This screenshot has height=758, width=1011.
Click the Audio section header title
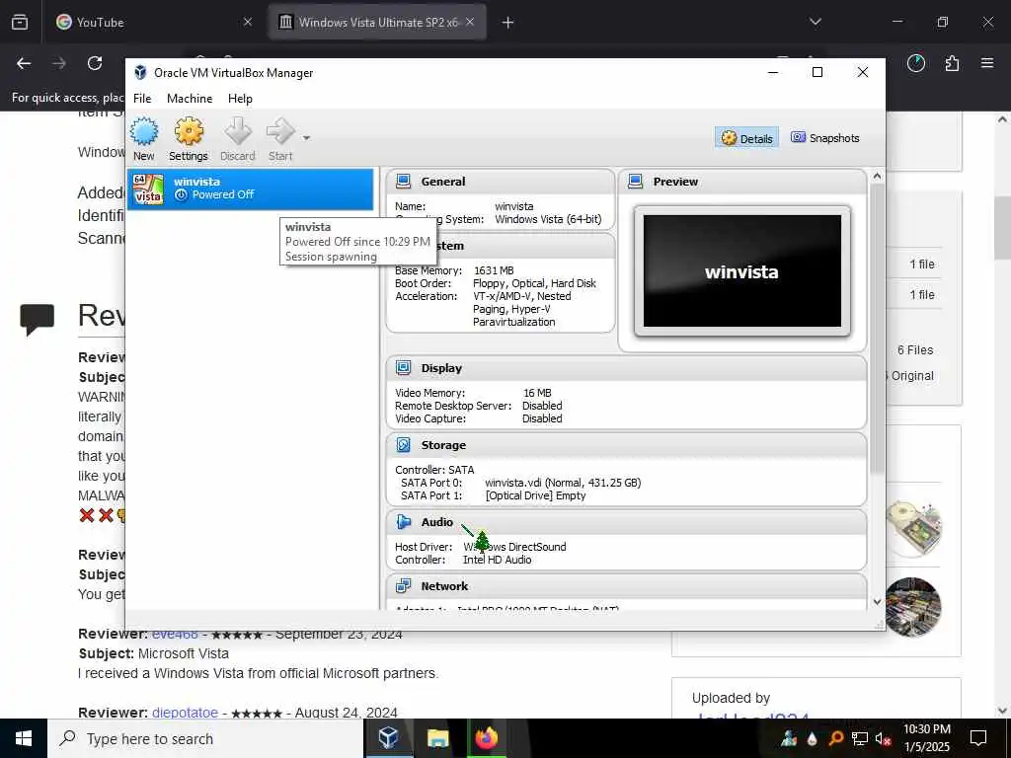437,522
